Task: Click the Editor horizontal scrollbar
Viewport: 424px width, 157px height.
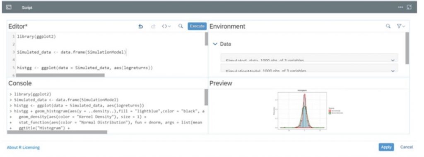Action: point(60,75)
